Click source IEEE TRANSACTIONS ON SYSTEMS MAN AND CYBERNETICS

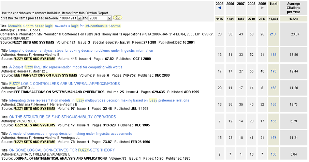pos(59,92)
